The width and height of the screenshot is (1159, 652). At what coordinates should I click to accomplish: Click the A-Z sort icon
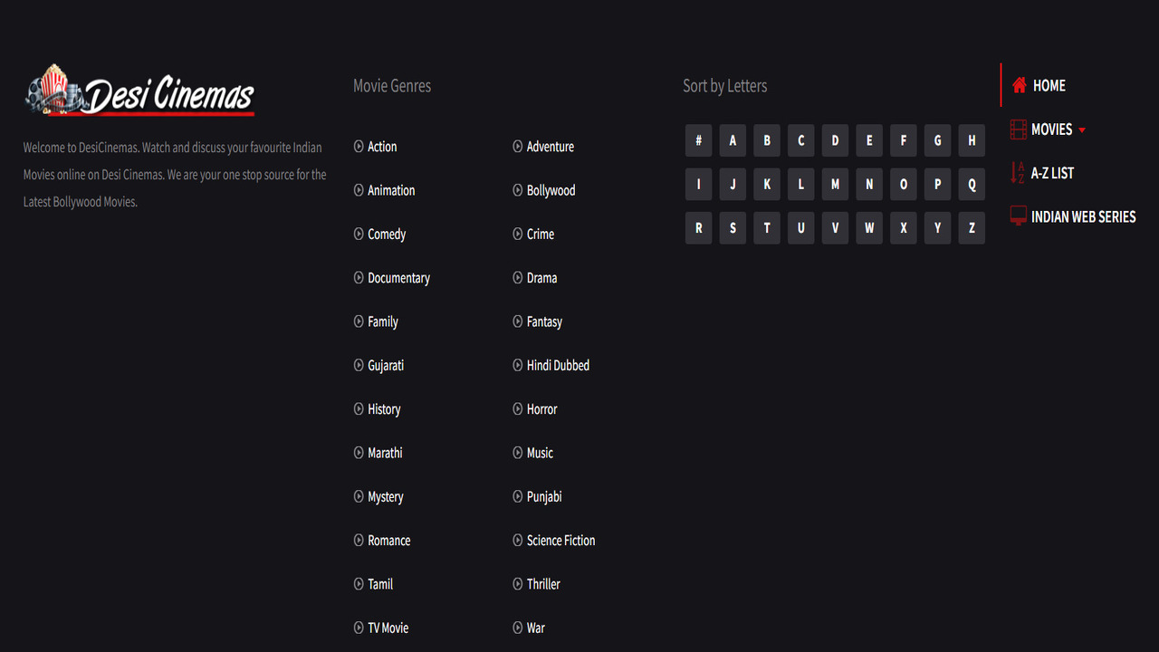pos(1018,173)
